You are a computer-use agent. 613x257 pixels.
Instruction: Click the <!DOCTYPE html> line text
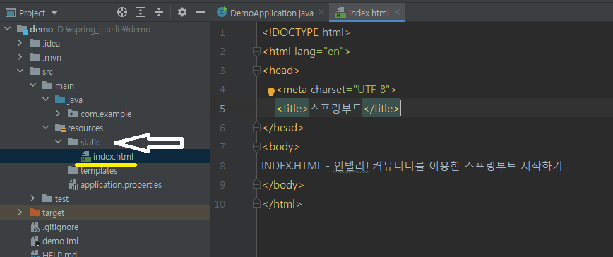pos(306,32)
